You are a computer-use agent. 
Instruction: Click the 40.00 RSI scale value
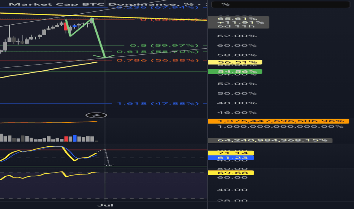(x=232, y=190)
